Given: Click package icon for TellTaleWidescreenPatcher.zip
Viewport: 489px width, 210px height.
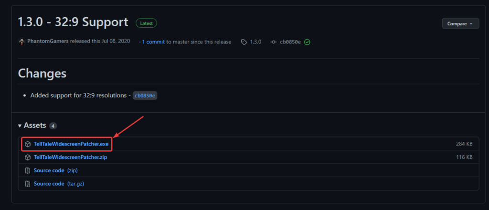Looking at the screenshot, I should 28,157.
